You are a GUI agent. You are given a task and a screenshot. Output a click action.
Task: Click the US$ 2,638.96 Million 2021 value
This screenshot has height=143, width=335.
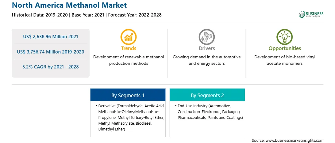(x=51, y=37)
